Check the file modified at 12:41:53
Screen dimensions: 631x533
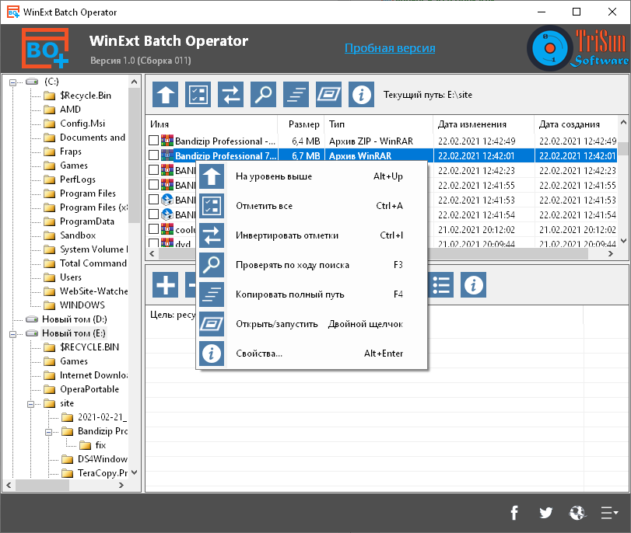click(x=153, y=200)
